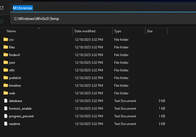Select the json folder name
Image resolution: width=196 pixels, height=137 pixels.
[x=12, y=63]
